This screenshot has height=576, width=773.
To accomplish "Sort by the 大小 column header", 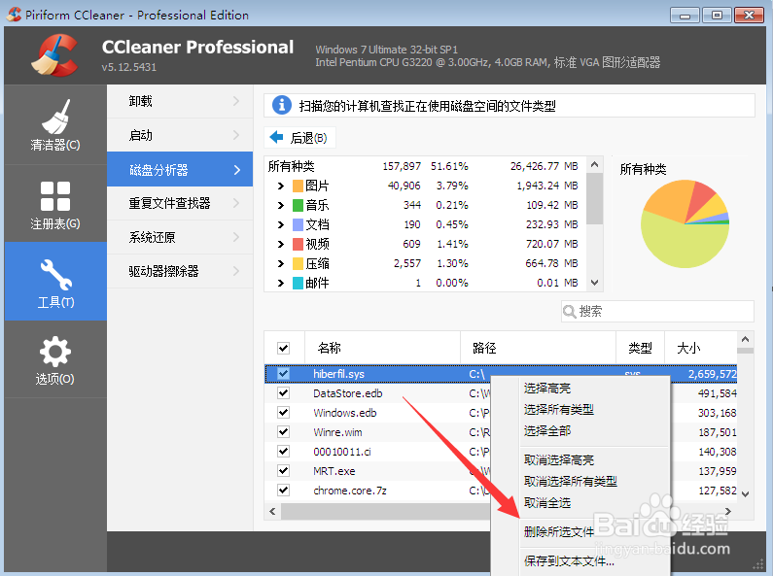I will pos(700,348).
